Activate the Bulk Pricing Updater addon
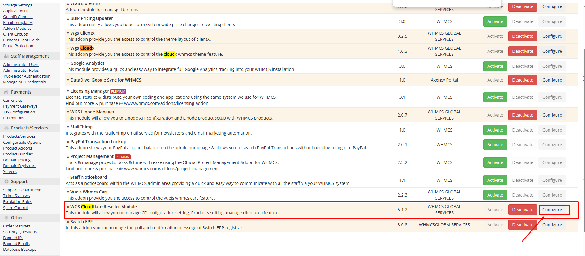 [x=495, y=21]
